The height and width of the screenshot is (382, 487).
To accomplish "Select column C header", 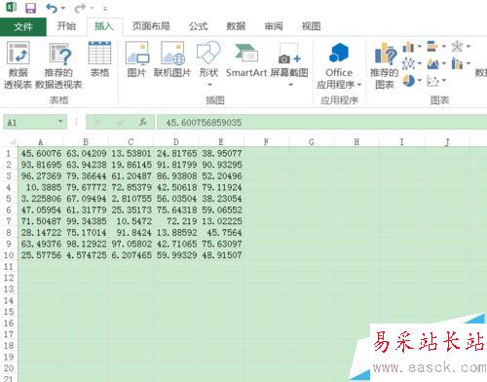I will click(x=131, y=142).
